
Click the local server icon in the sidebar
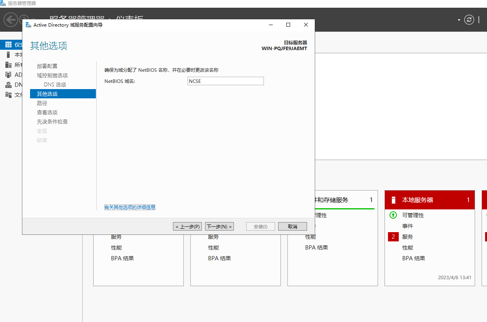(x=8, y=55)
